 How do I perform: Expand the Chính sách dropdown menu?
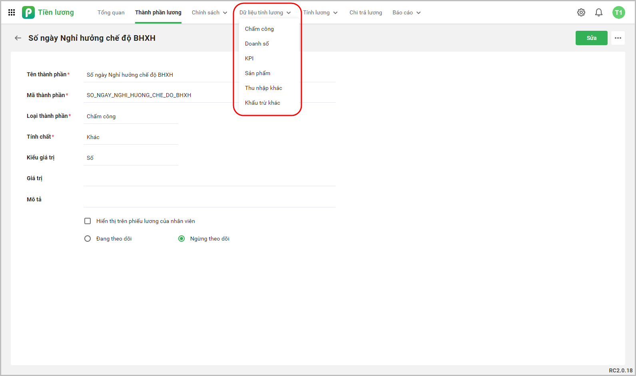209,12
